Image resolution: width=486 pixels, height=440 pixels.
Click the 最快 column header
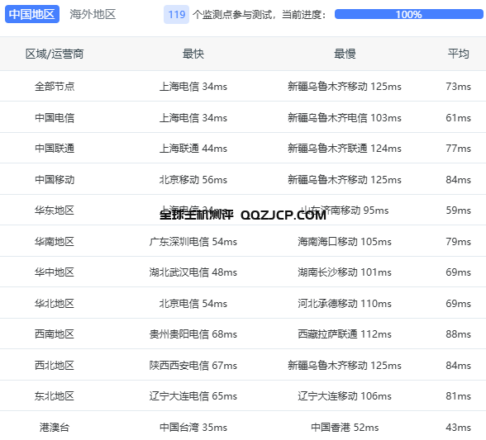pos(193,54)
